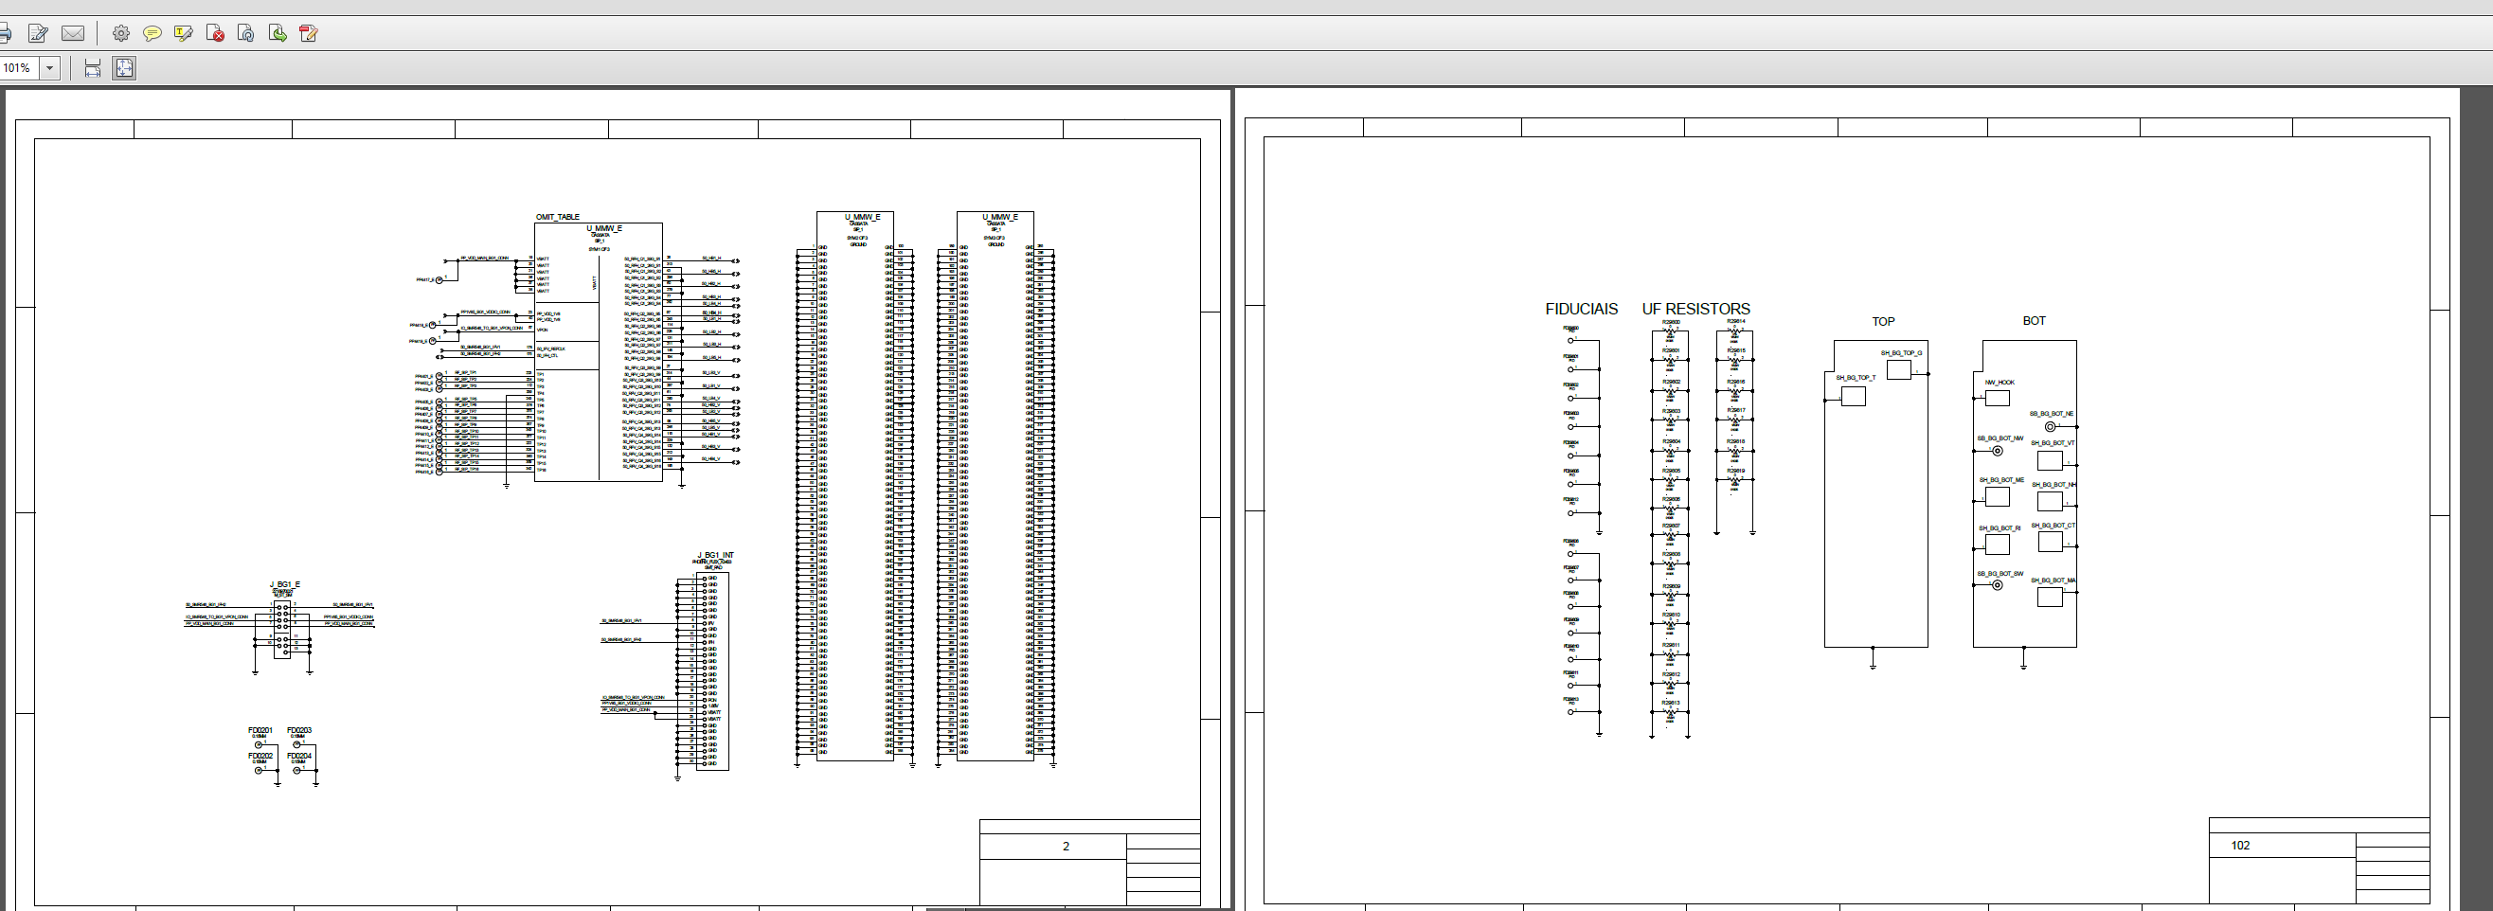Toggle the fit width view button
This screenshot has width=2493, height=911.
pyautogui.click(x=93, y=67)
